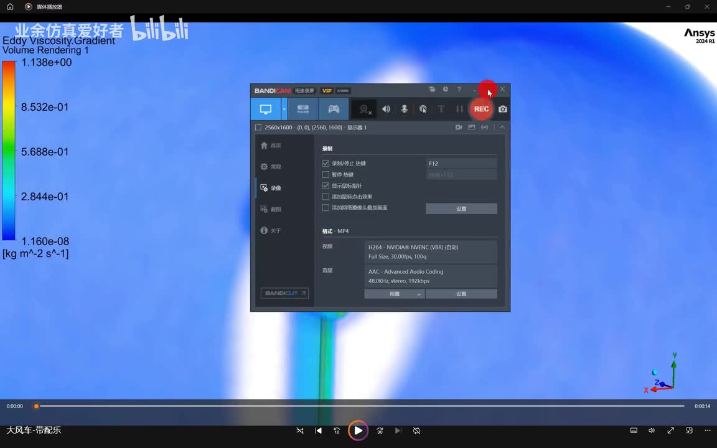Viewport: 717px width, 448px height.
Task: Play the video with the play button
Action: click(x=358, y=431)
